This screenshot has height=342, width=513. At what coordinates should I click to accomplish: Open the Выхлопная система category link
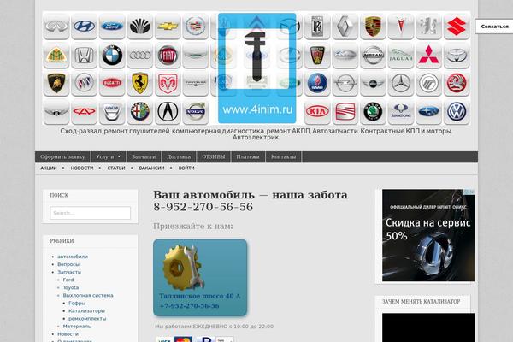[x=88, y=295]
